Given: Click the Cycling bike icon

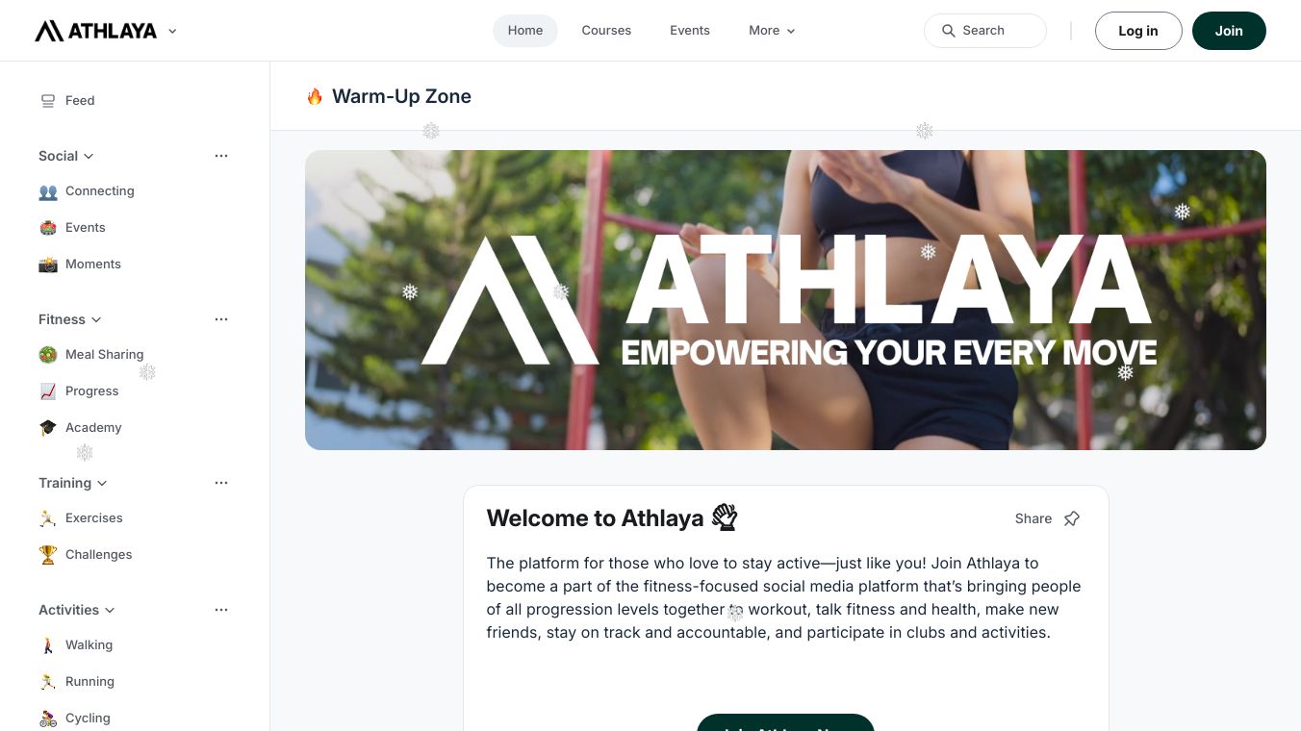Looking at the screenshot, I should point(48,718).
